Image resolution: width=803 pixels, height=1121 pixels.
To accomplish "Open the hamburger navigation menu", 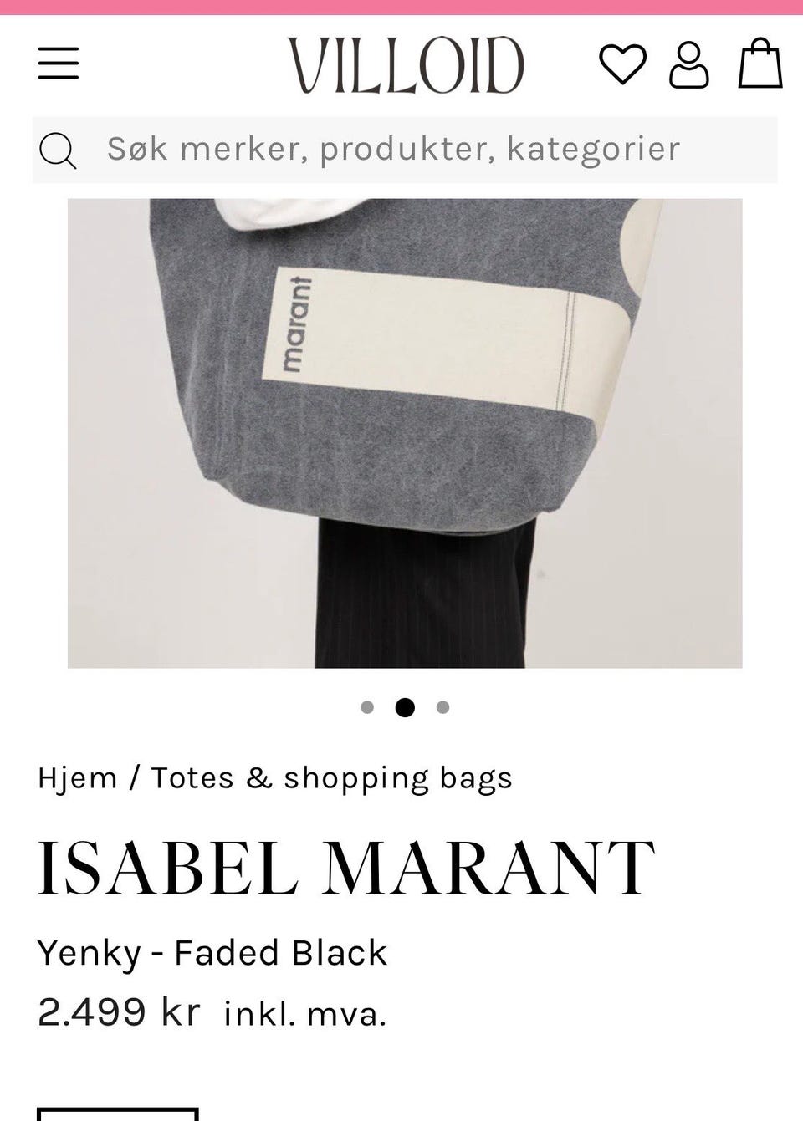I will (x=59, y=64).
